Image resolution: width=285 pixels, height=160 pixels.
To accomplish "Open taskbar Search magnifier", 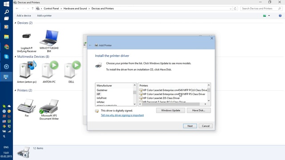I will 6,12.
